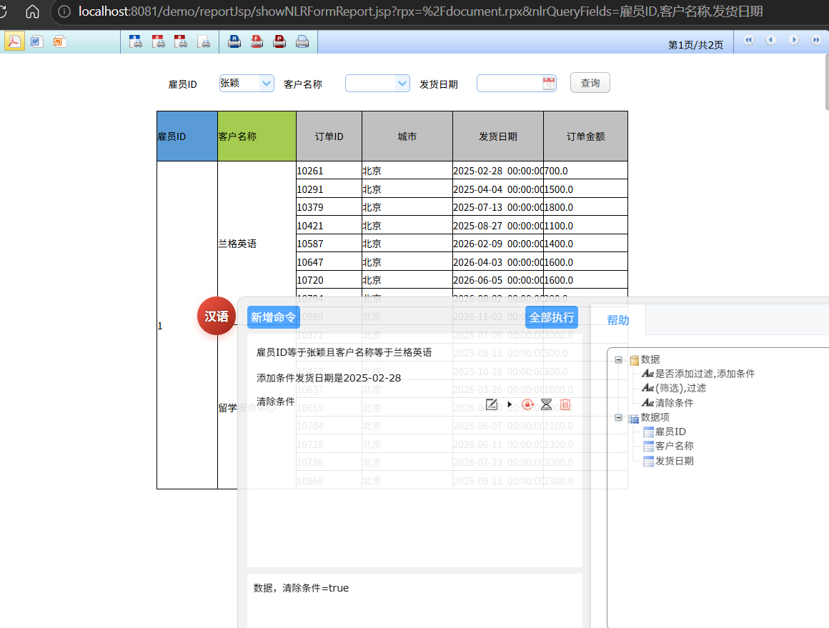Collapse the 数据 tree node

point(619,359)
